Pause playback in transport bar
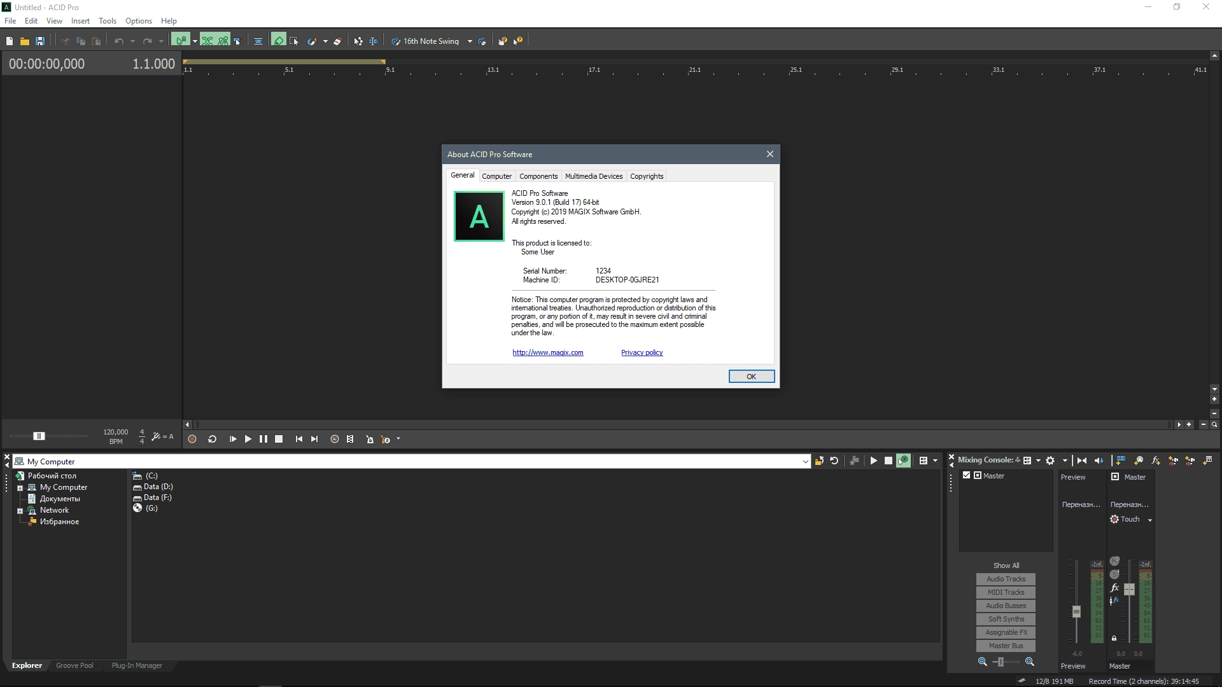This screenshot has width=1222, height=687. click(x=263, y=440)
